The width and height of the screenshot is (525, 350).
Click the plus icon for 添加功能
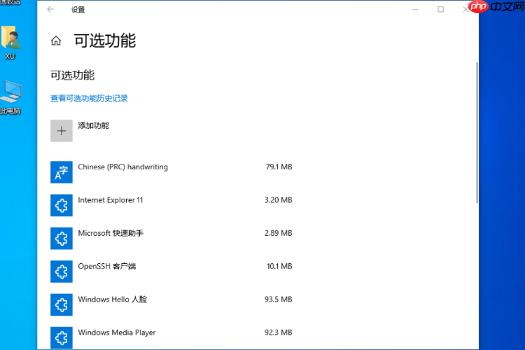[x=62, y=131]
